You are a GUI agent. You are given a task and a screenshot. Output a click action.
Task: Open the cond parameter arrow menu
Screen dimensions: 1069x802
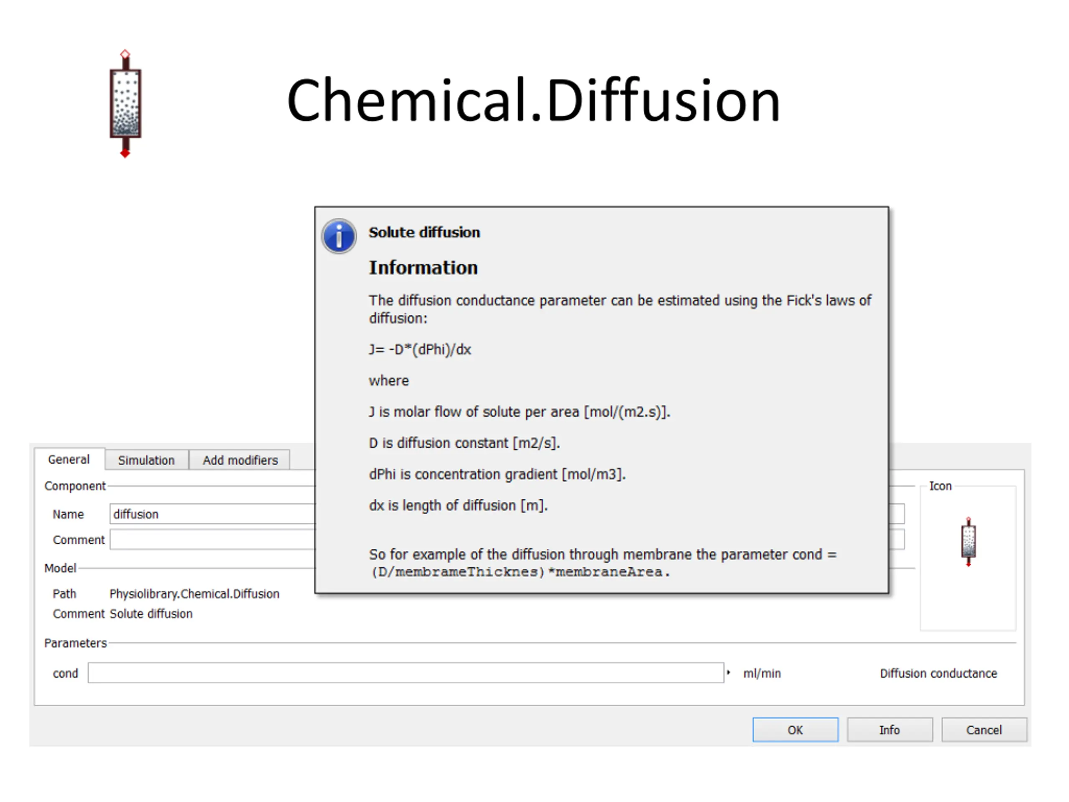728,673
